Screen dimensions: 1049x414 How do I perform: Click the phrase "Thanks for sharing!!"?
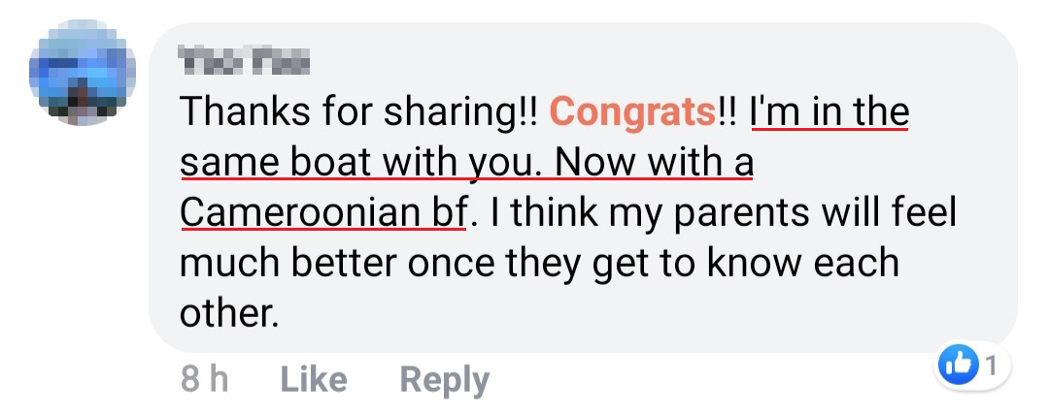358,113
